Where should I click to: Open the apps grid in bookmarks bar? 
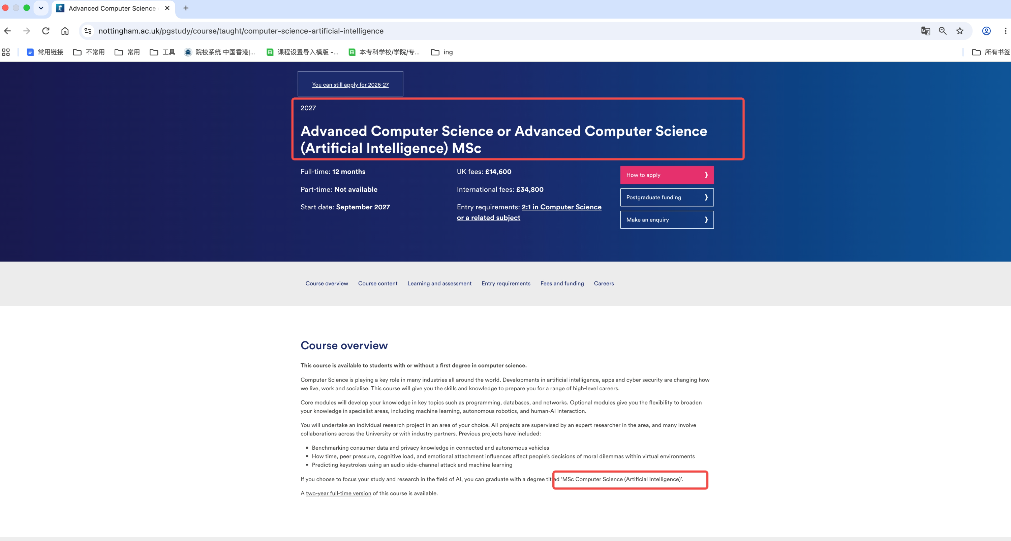(6, 52)
